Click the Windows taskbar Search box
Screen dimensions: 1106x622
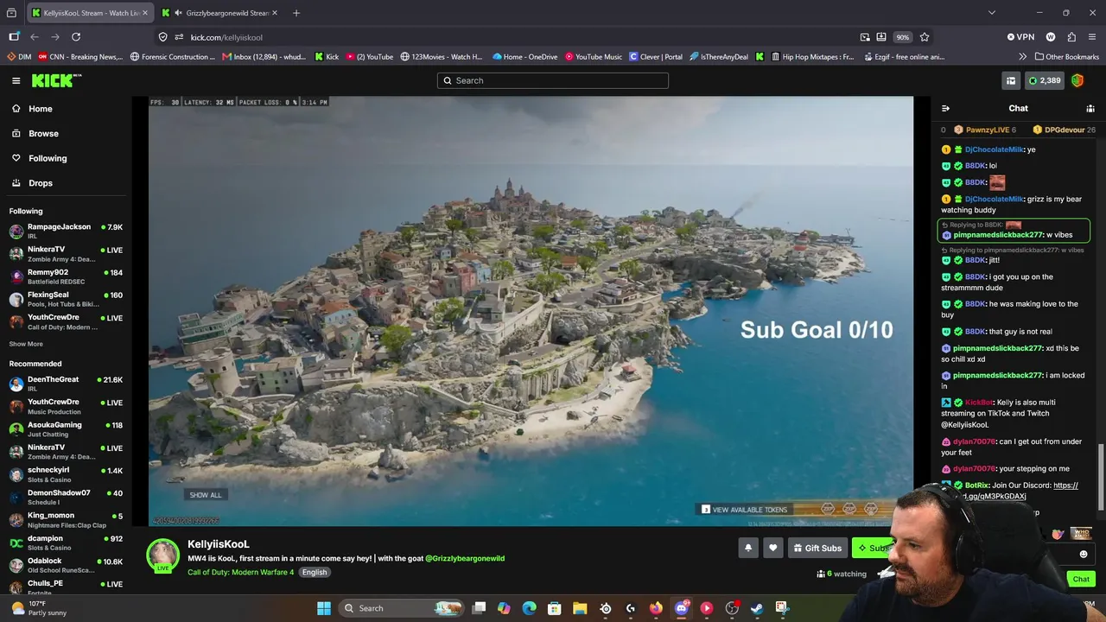pos(401,608)
